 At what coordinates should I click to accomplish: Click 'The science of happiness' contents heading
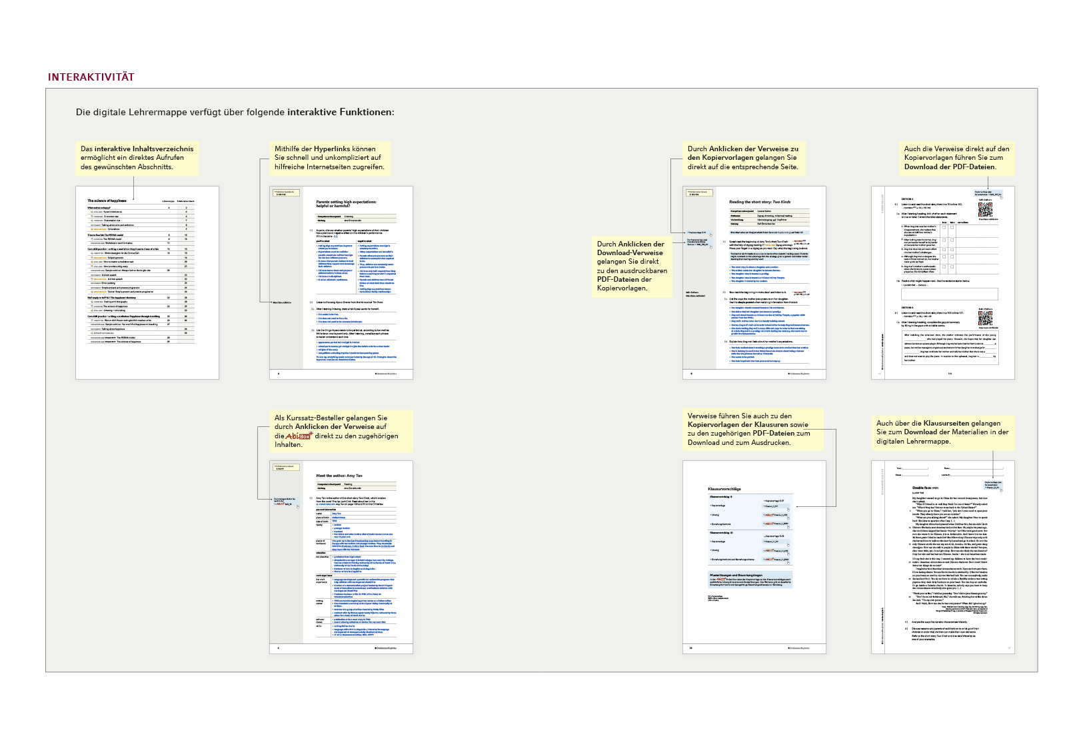107,200
